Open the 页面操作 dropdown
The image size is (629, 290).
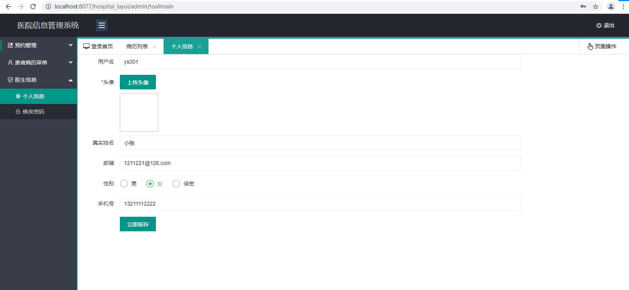[602, 46]
